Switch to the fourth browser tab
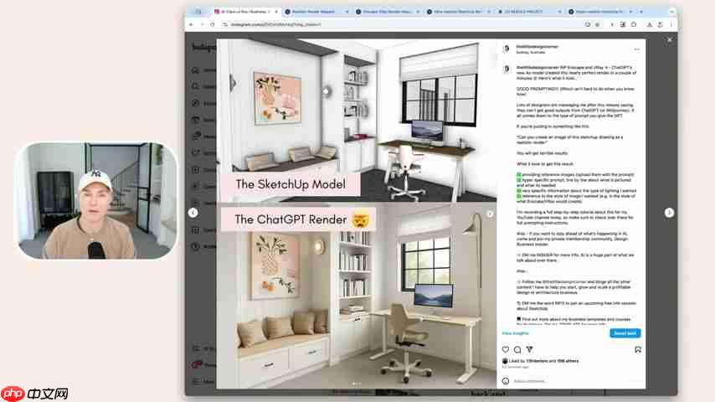Screen dimensions: 715x402 (x=458, y=12)
